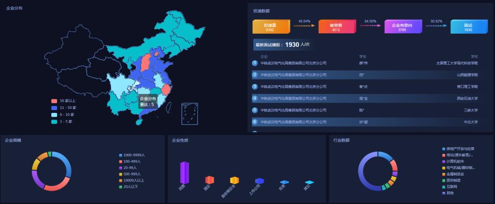Click the yellow 股份制企业 hexagon bar

coord(234,180)
